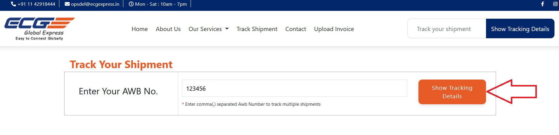Viewport: 559px width, 135px height.
Task: Open the Our Services menu
Action: (205, 29)
